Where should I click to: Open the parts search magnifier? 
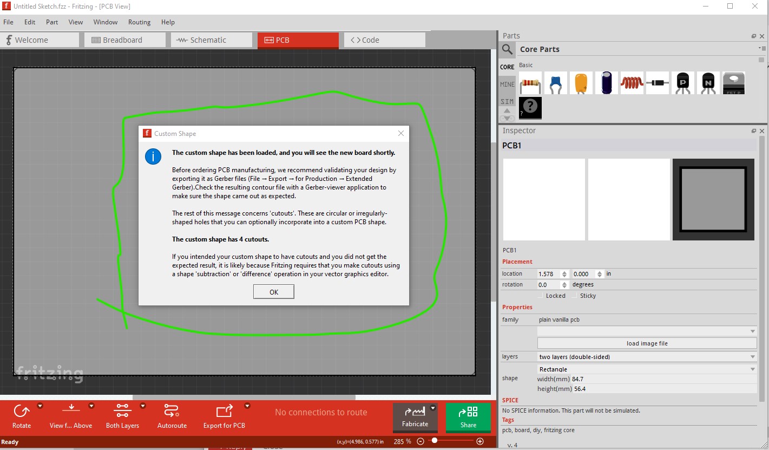coord(507,49)
